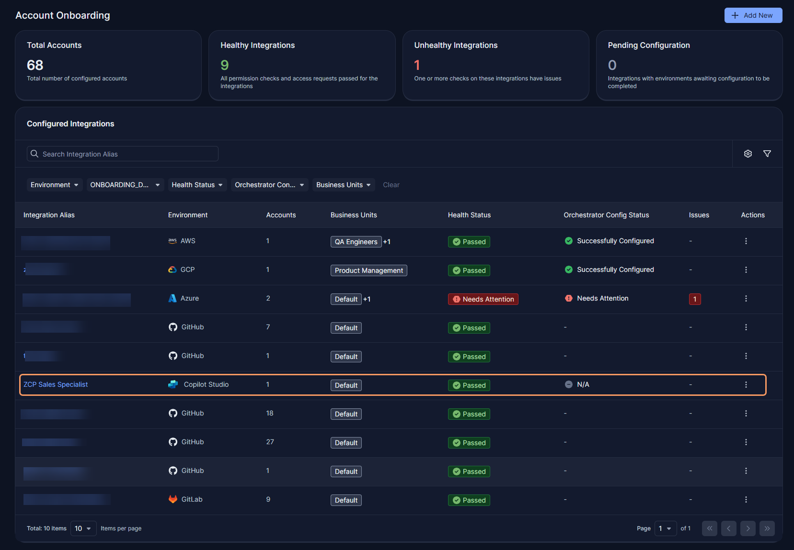The height and width of the screenshot is (550, 794).
Task: Click the Pending Configuration card title
Action: (x=649, y=45)
